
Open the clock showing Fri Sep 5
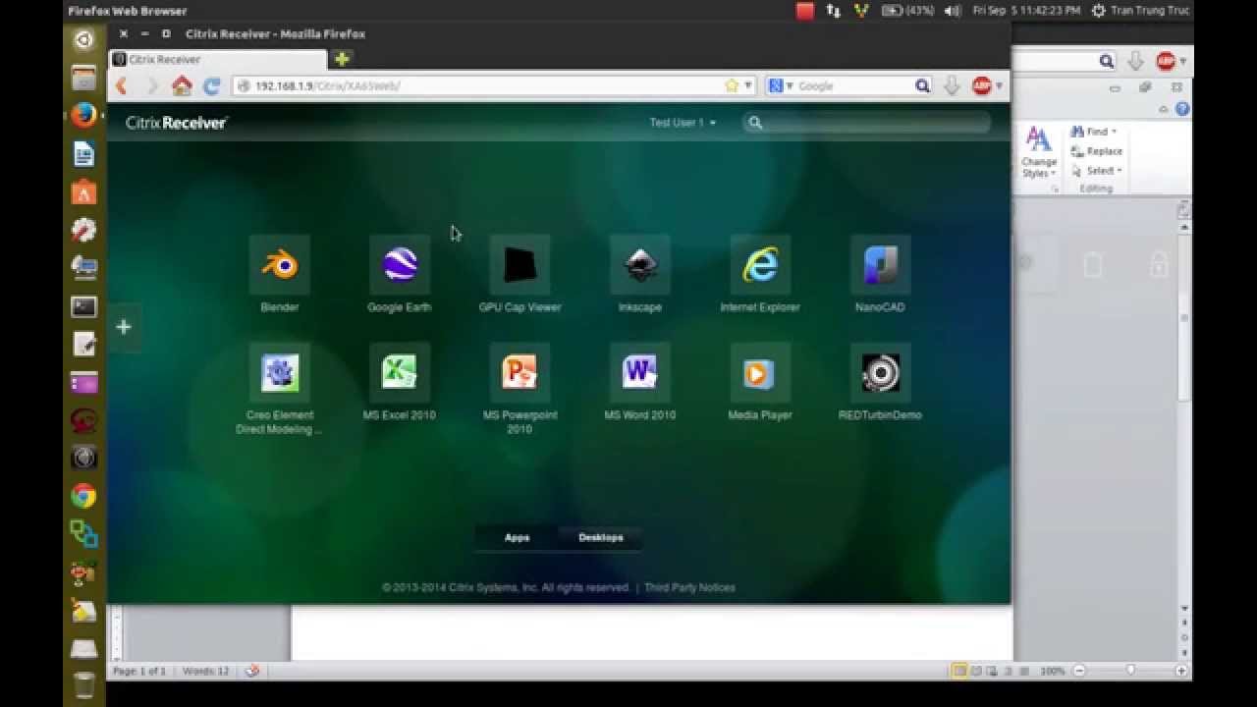click(1026, 11)
